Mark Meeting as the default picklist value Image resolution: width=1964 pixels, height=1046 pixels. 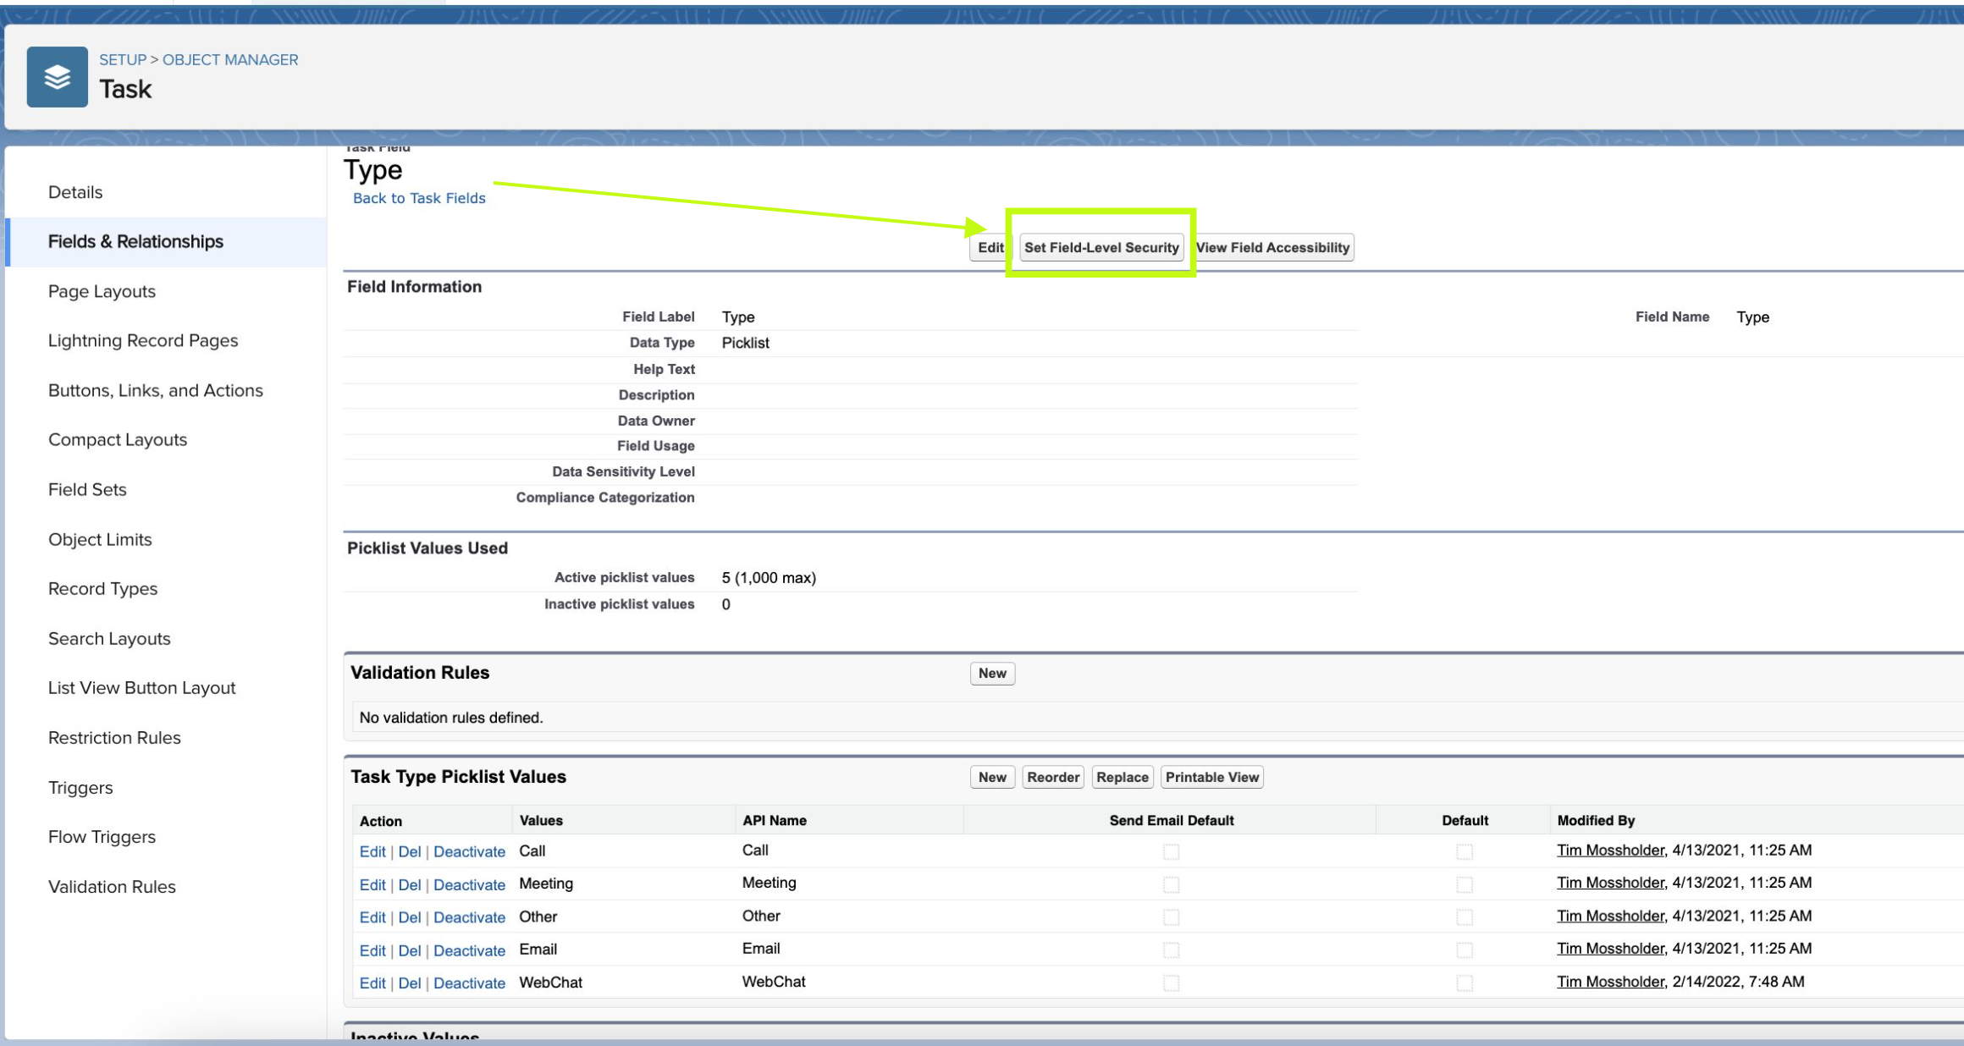pos(1465,884)
